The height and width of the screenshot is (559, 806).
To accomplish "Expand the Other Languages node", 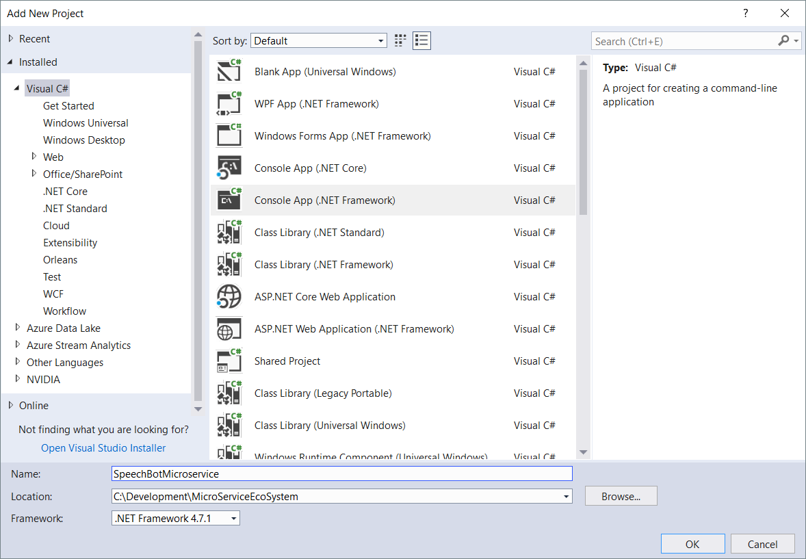I will point(18,361).
